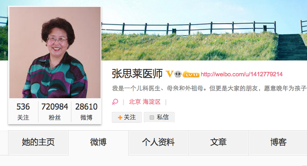View the 720984 粉丝 followers list
307x166 pixels.
coord(55,112)
